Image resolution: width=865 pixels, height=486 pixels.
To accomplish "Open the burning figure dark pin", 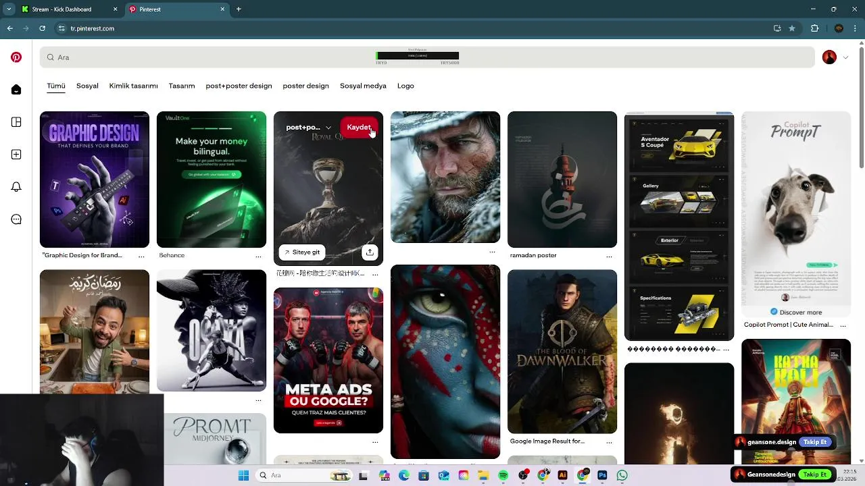I will coord(679,413).
